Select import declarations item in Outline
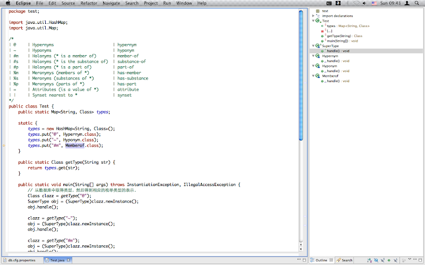Image resolution: width=425 pixels, height=265 pixels. pos(337,16)
